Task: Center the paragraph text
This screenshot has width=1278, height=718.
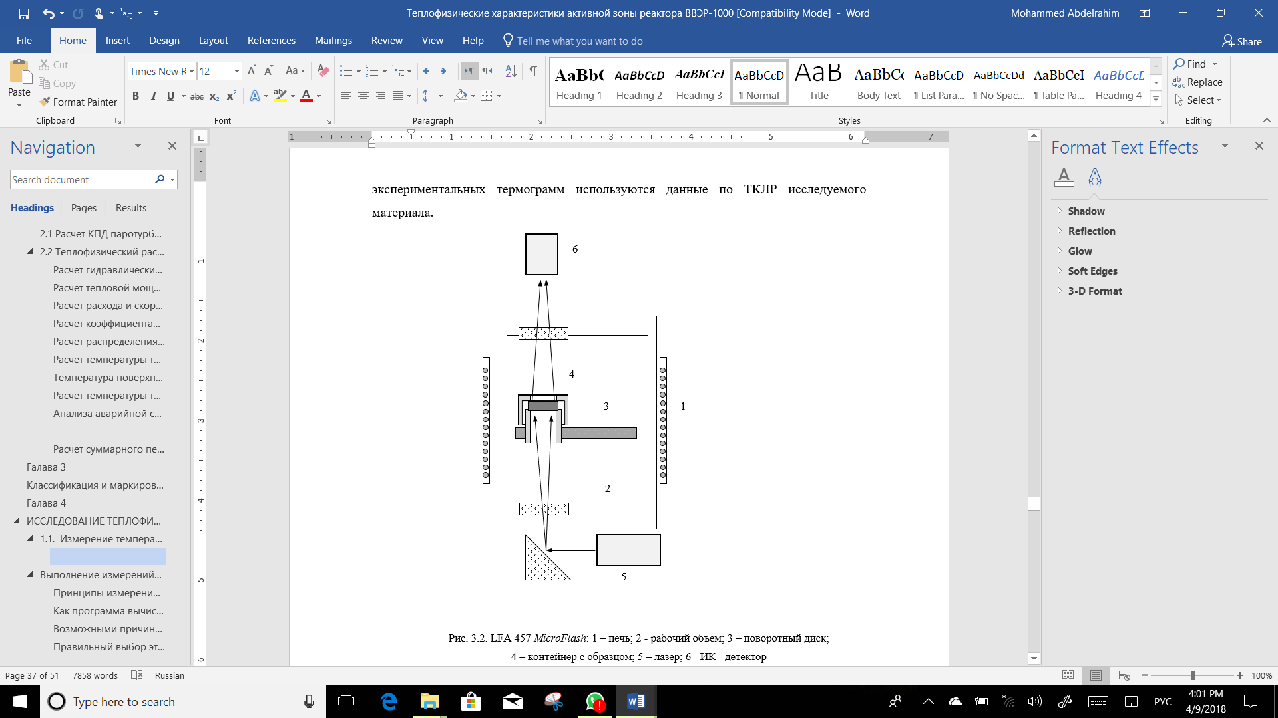Action: [x=363, y=96]
